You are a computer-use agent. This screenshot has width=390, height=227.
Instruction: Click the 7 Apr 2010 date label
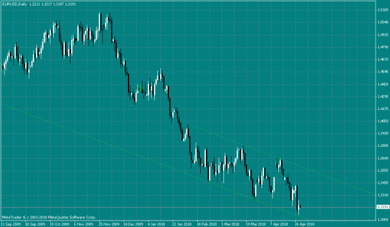click(x=279, y=224)
